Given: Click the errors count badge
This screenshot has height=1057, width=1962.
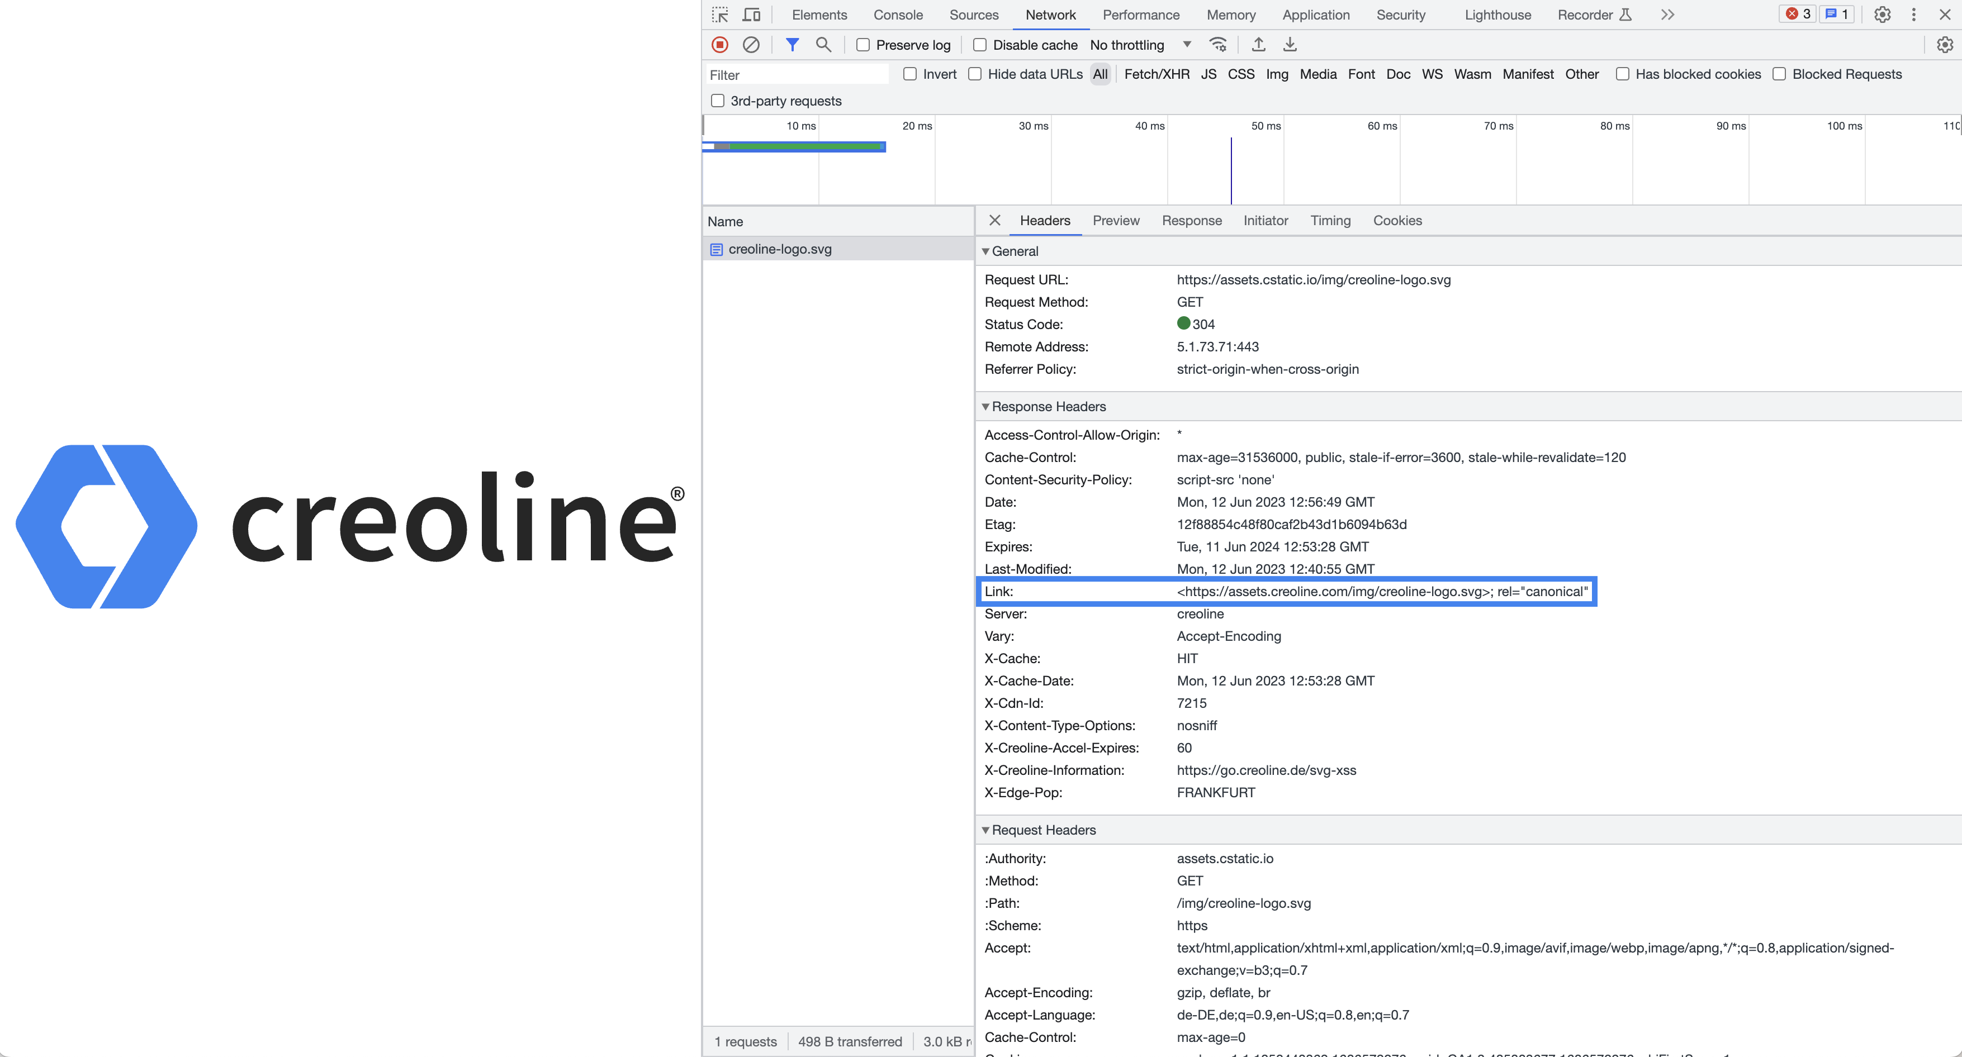Looking at the screenshot, I should 1798,15.
